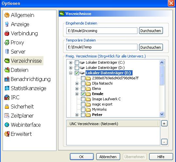Click the Abbrechen button
This screenshot has height=162, width=176.
point(108,157)
